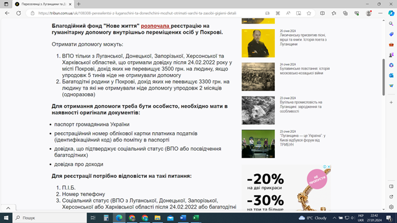Image resolution: width=397 pixels, height=223 pixels.
Task: Open Excel from the taskbar
Action: click(x=196, y=217)
